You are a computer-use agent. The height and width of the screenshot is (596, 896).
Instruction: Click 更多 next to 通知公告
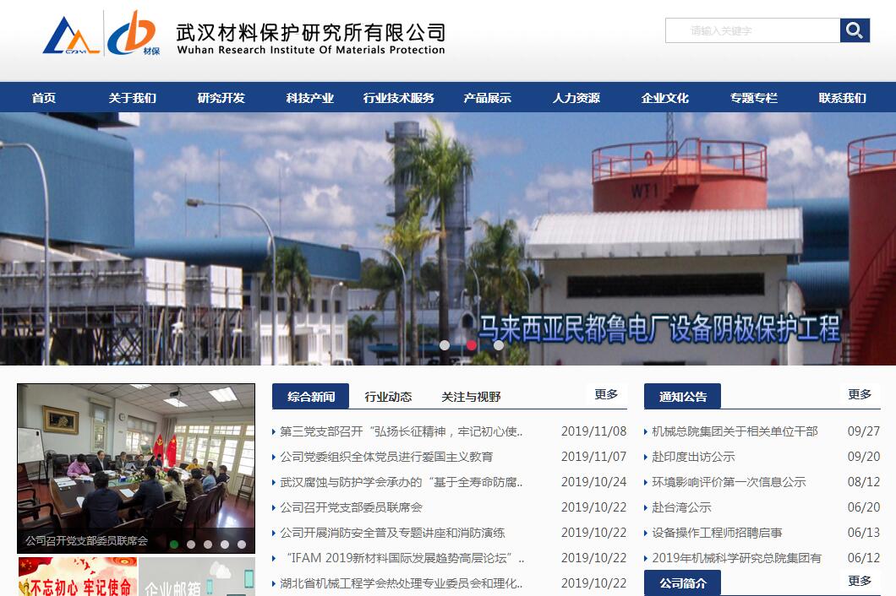[x=859, y=394]
